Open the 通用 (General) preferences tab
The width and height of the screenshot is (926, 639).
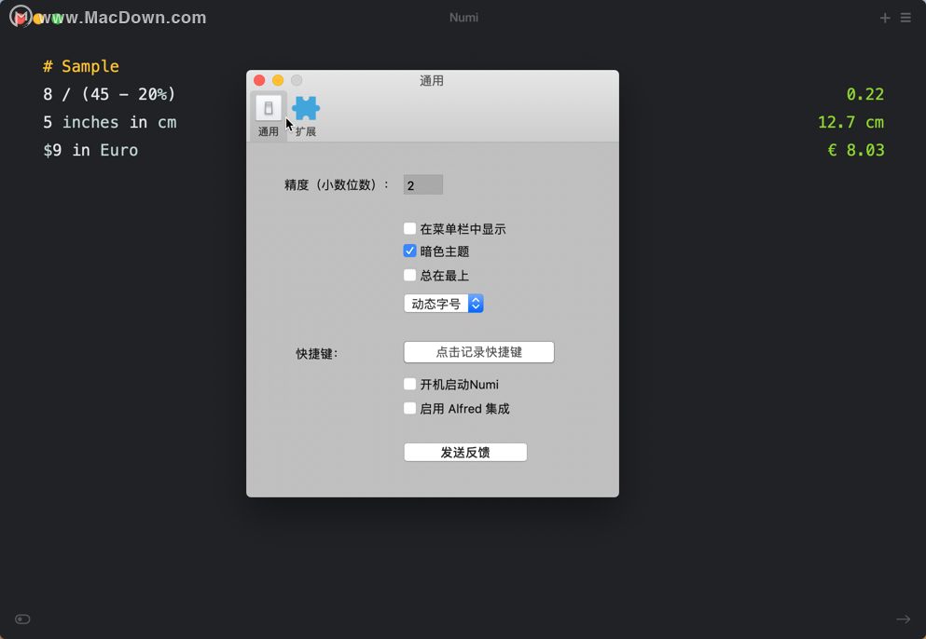[269, 116]
